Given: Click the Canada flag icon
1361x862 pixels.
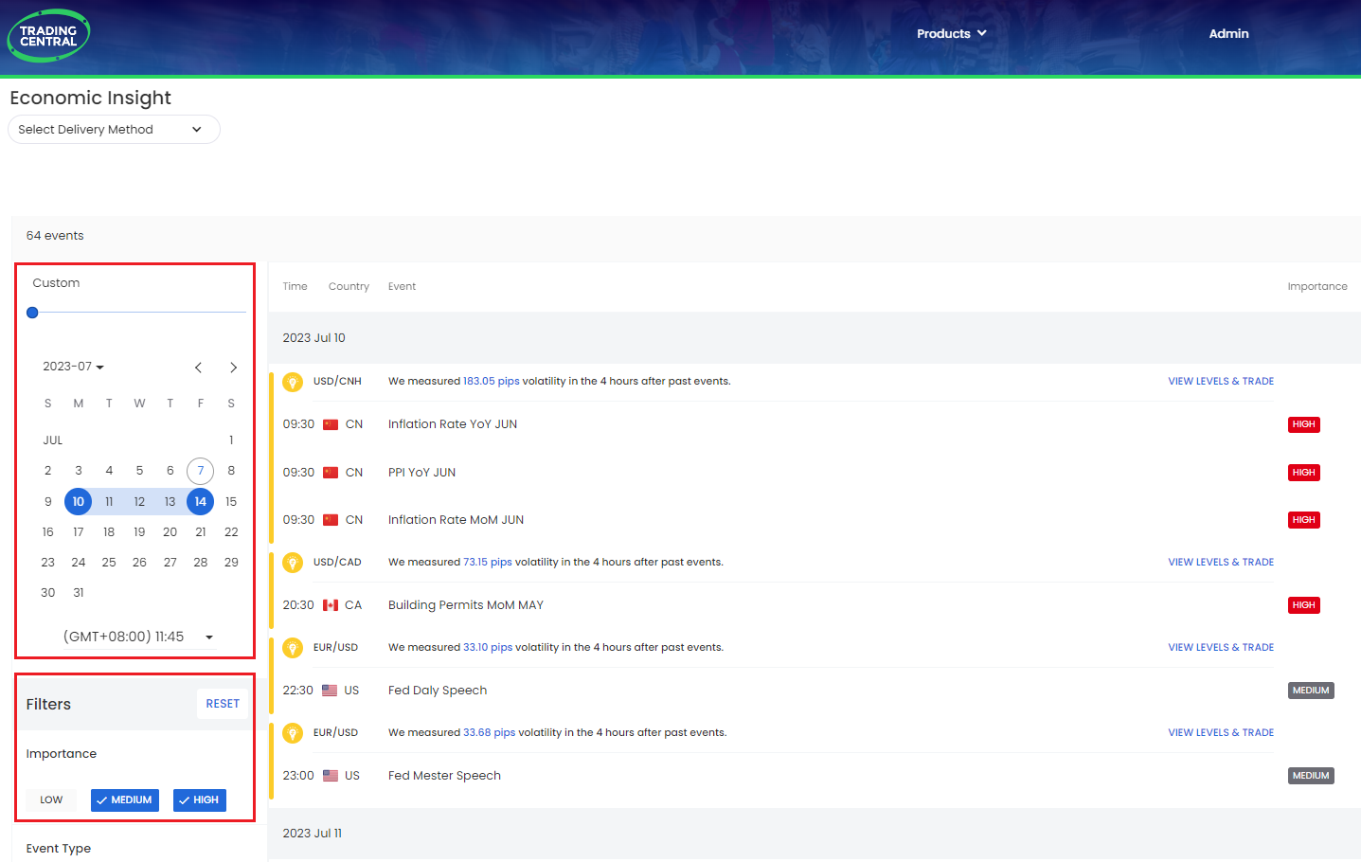Looking at the screenshot, I should point(331,605).
